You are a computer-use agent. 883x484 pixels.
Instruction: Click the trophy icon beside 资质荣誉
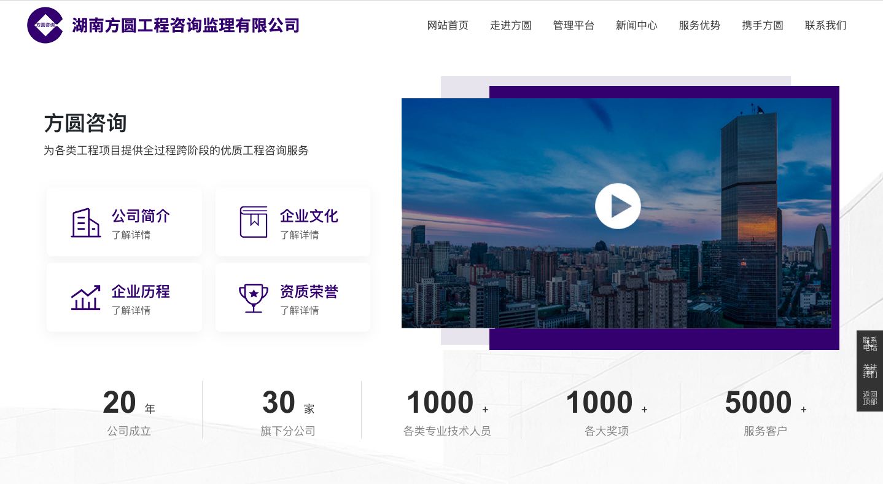[254, 298]
